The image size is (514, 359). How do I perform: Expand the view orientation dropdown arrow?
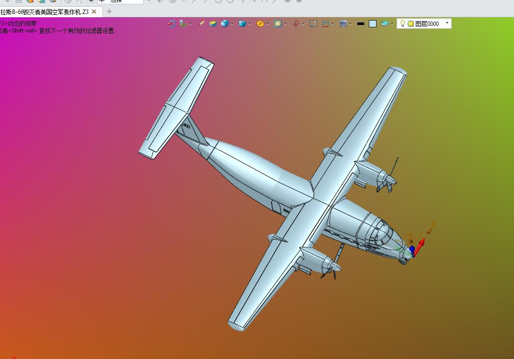250,24
